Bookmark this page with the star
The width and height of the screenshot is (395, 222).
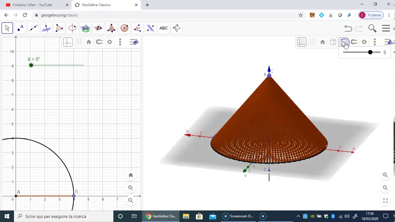click(301, 15)
